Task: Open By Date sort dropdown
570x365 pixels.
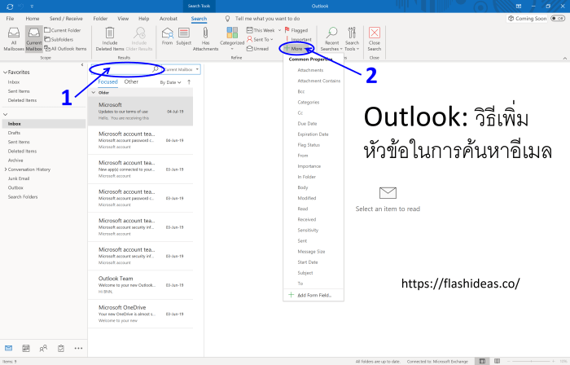Action: click(170, 82)
